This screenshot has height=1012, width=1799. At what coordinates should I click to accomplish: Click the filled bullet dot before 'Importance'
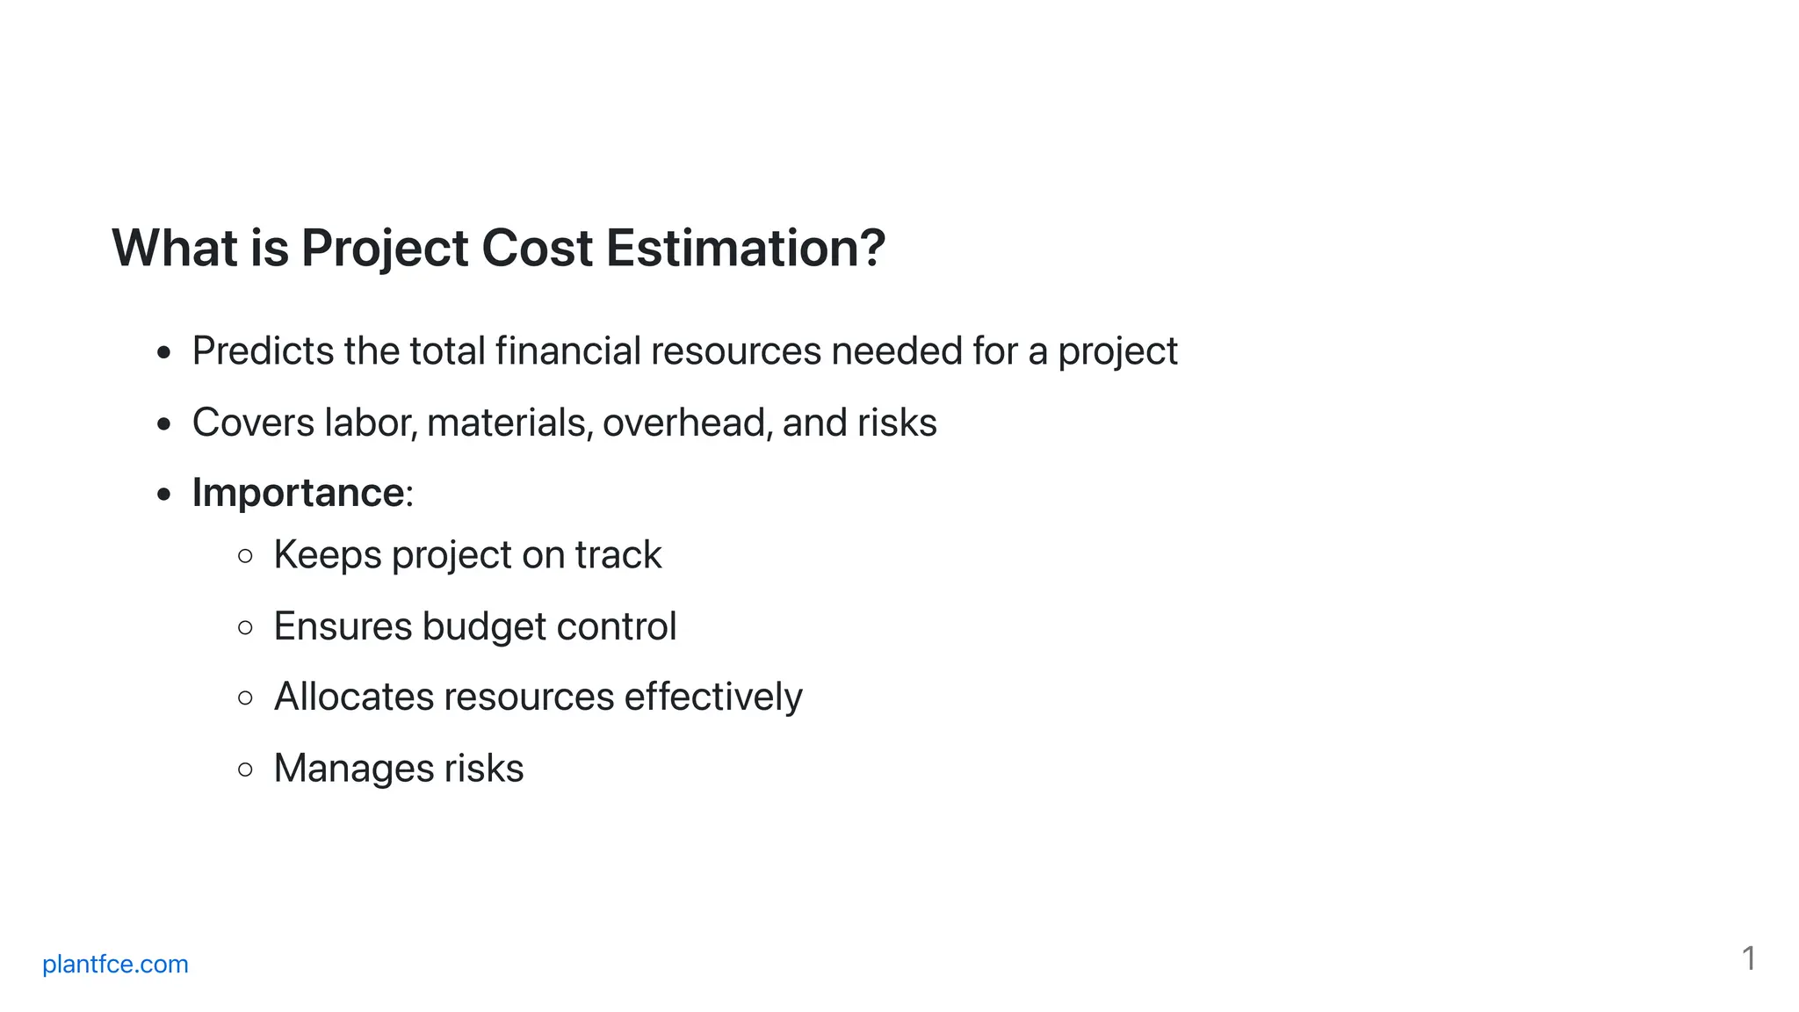(x=163, y=495)
